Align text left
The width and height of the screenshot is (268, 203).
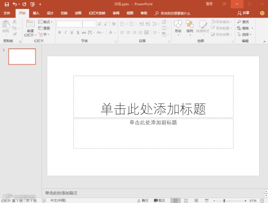122,32
